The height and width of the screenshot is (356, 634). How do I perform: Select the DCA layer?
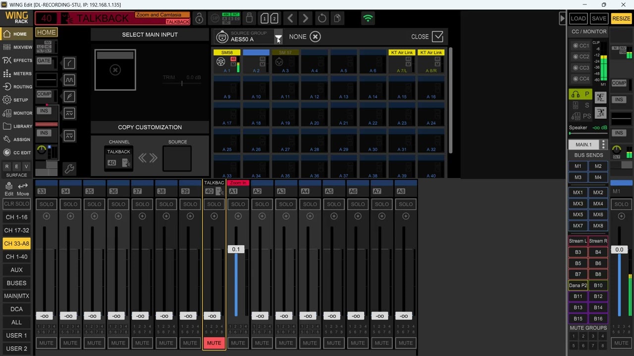pos(16,309)
